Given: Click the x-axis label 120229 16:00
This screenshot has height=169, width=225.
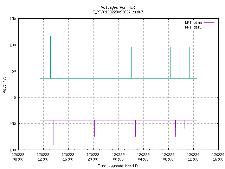Looking at the screenshot, I should 218,157.
